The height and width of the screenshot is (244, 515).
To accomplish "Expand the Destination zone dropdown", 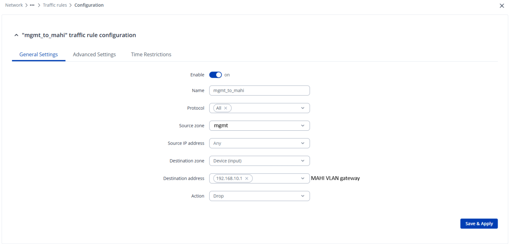I will [x=303, y=161].
